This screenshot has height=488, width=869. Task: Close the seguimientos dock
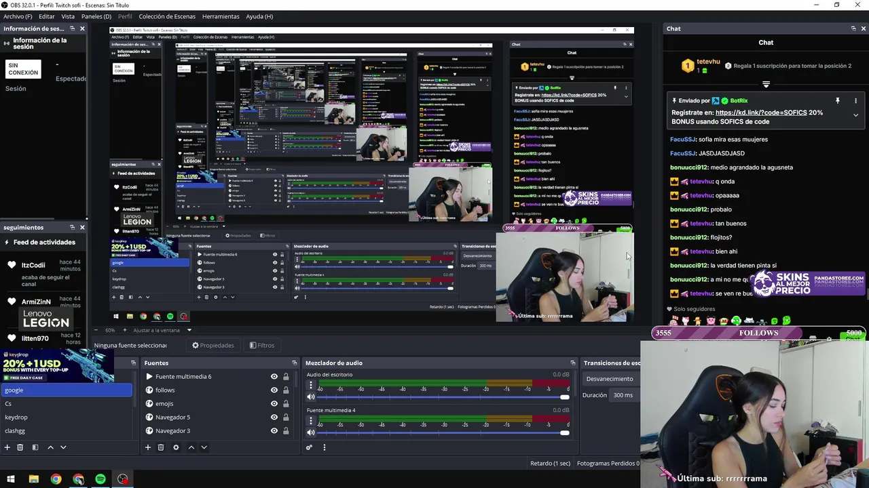[82, 228]
